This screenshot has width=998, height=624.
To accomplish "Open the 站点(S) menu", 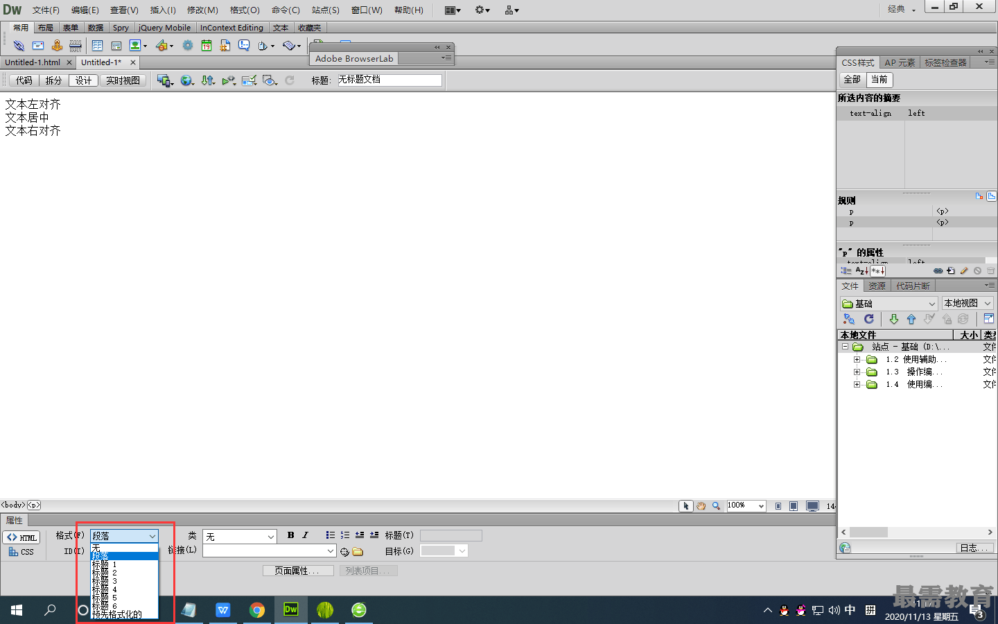I will [x=325, y=10].
